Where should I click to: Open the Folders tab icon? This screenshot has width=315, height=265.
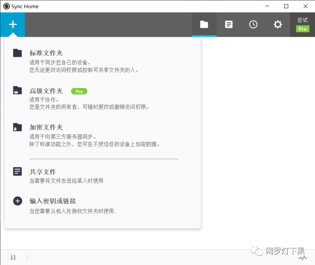tap(204, 24)
